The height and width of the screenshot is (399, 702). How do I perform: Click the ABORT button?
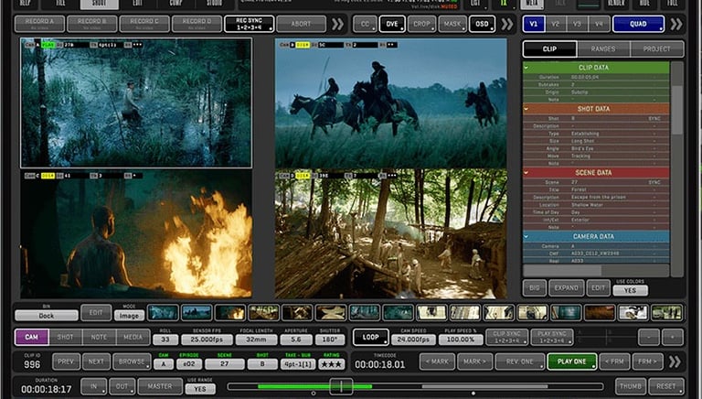(301, 24)
